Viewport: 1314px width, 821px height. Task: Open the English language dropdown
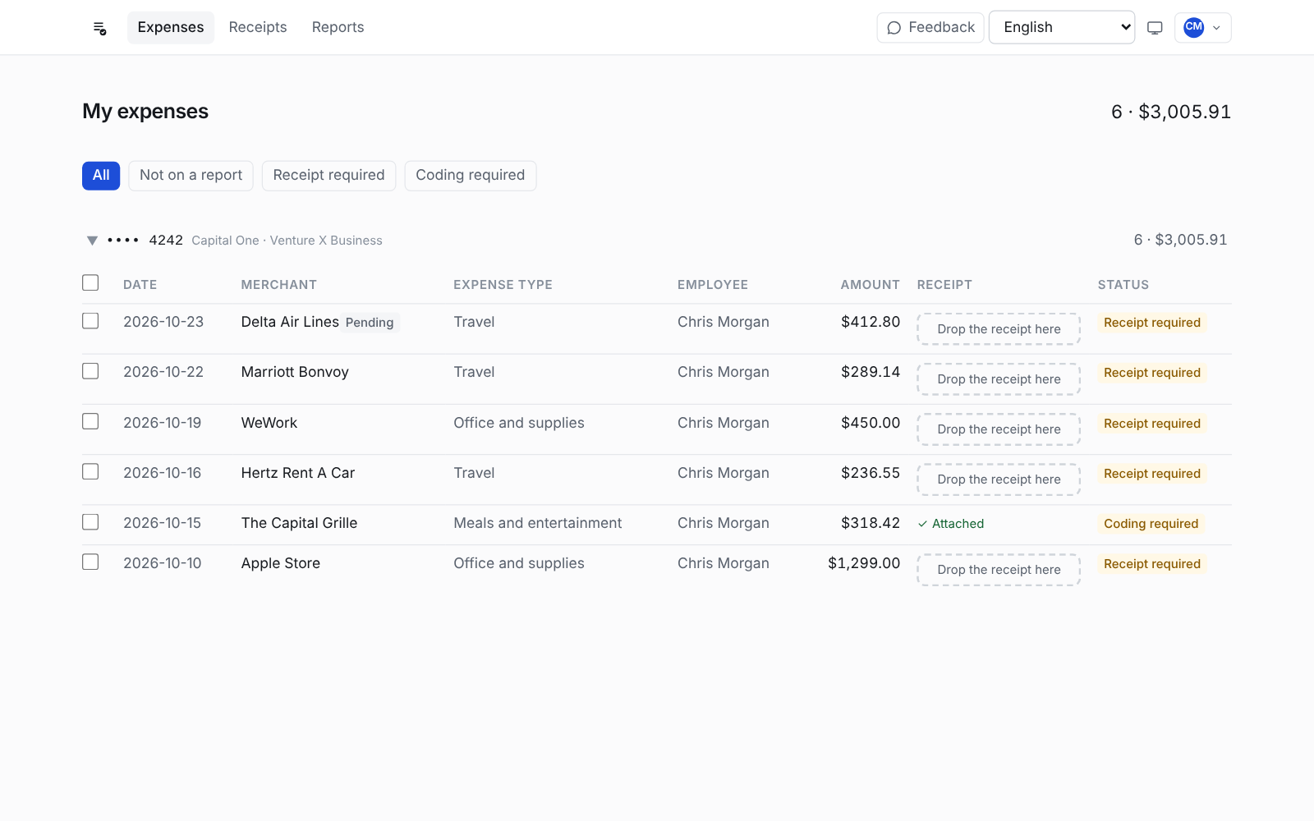[x=1061, y=27]
